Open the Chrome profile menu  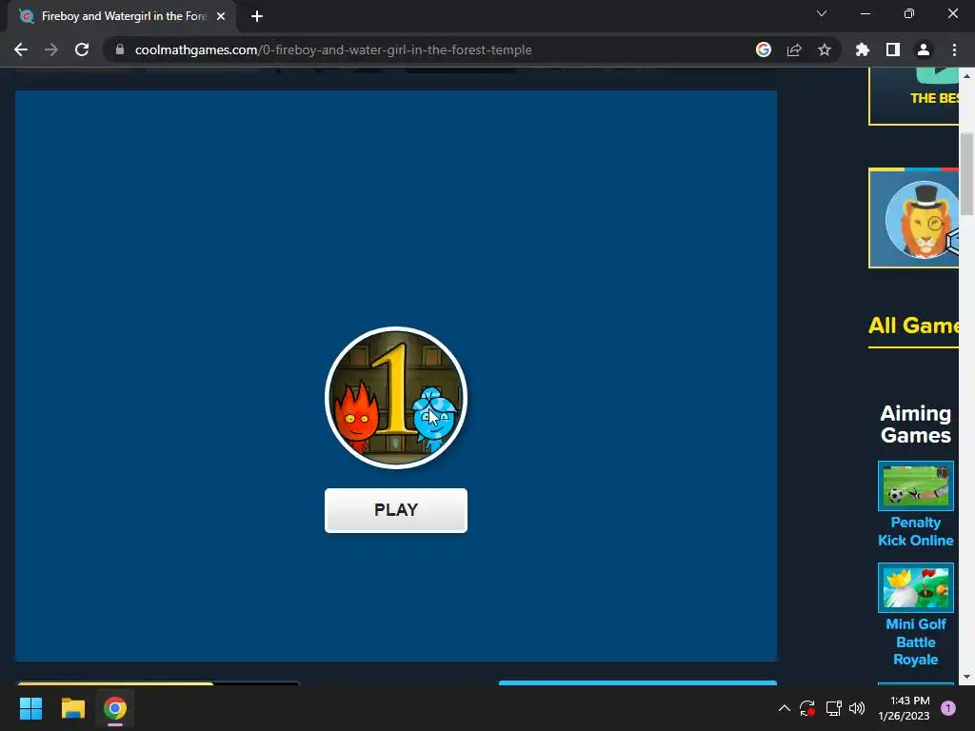[x=924, y=49]
